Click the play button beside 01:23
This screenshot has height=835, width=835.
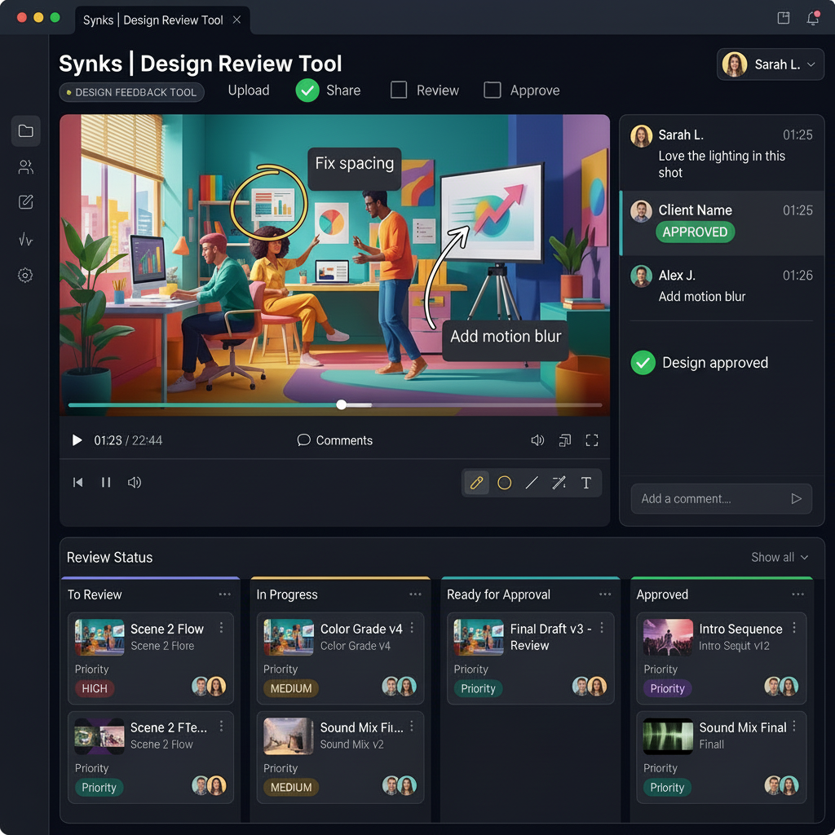click(77, 440)
